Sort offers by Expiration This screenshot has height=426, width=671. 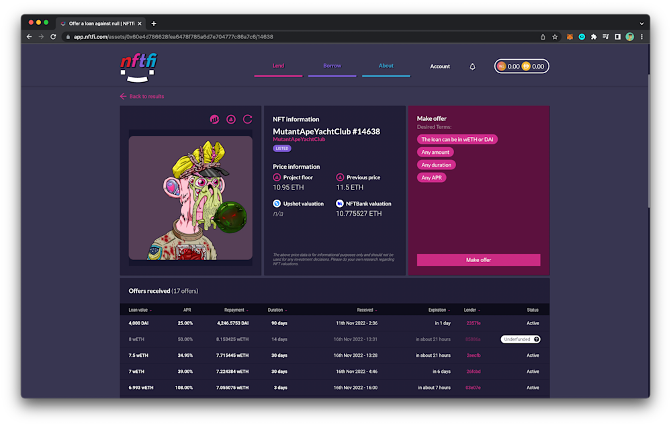tap(439, 310)
